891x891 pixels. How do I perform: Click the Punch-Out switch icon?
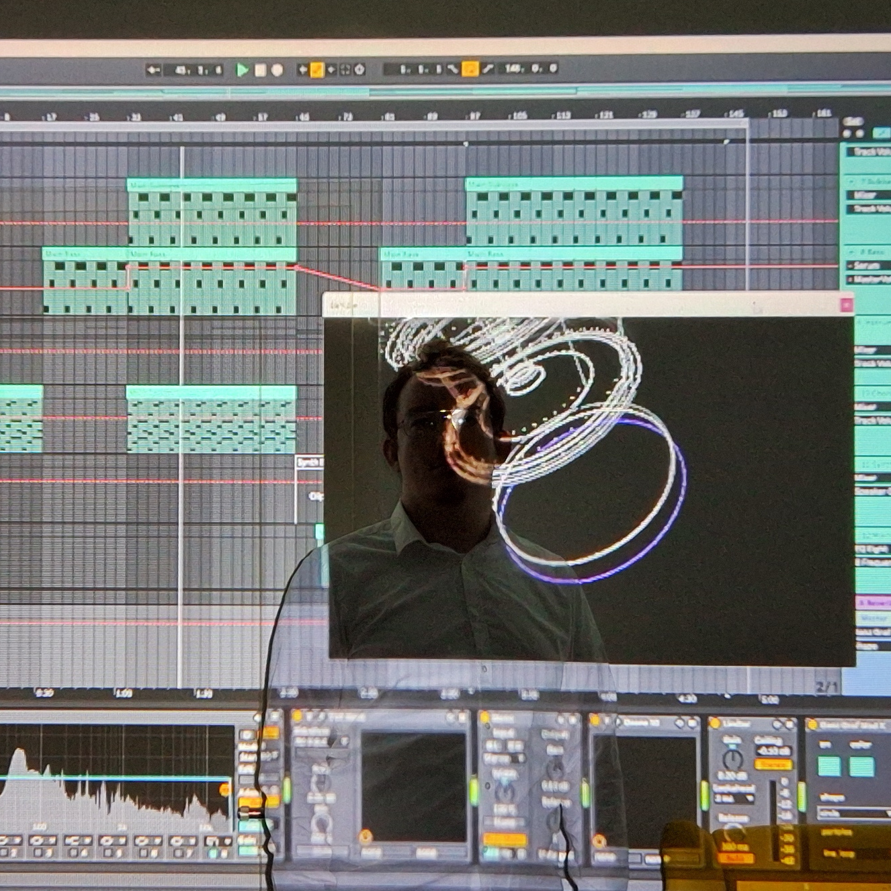[487, 69]
